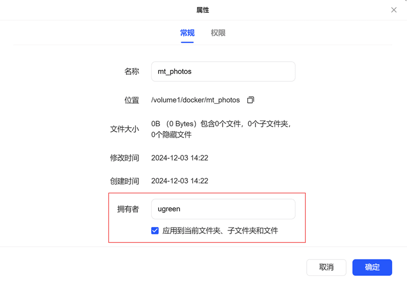Screen dimensions: 407x286
Task: Select the 文件大小 text 0B (0 Bytes)
Action: click(173, 124)
